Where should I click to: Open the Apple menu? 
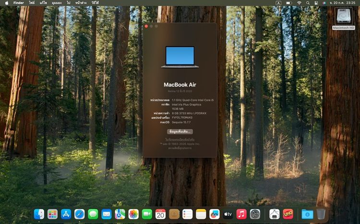(7, 3)
